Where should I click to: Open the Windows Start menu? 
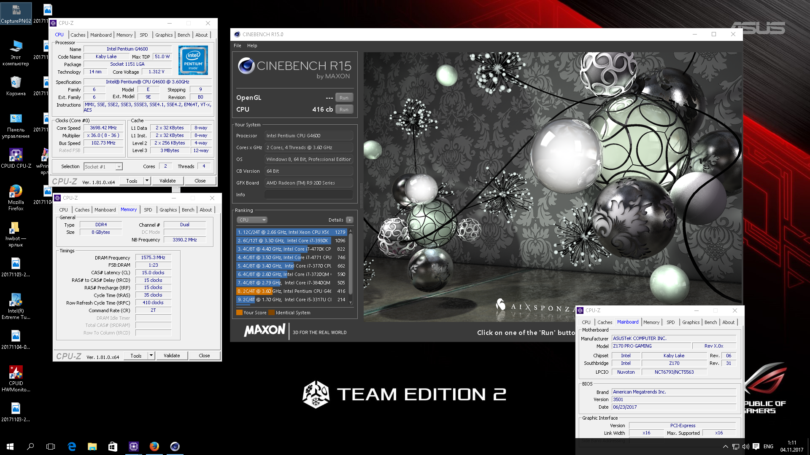tap(10, 446)
